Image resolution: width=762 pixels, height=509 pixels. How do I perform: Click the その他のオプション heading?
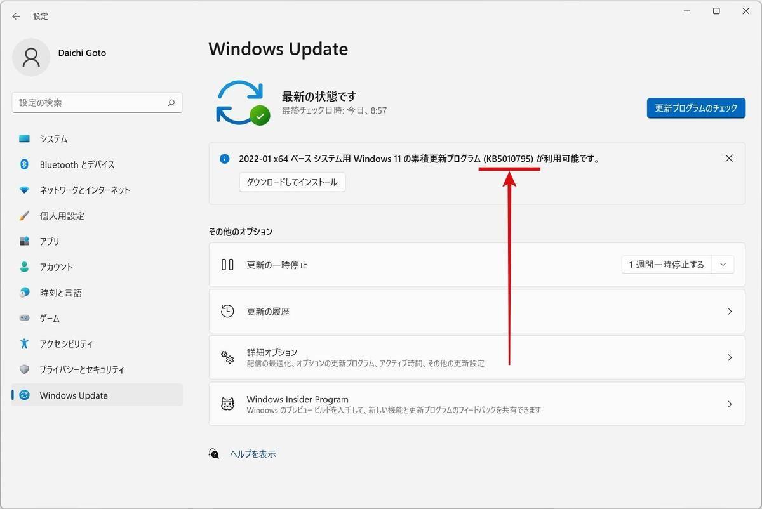241,232
